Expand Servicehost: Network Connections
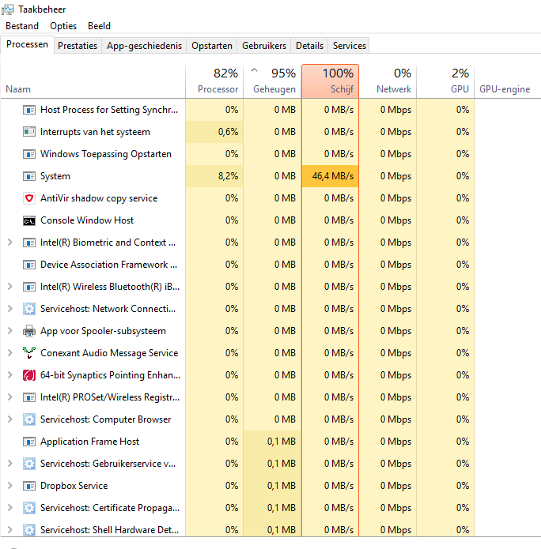This screenshot has height=549, width=541. pyautogui.click(x=10, y=308)
